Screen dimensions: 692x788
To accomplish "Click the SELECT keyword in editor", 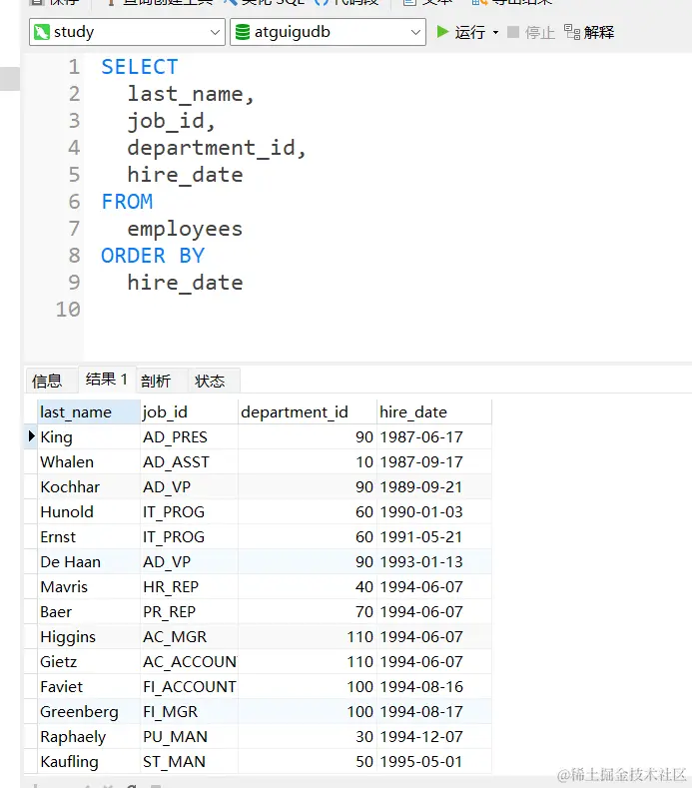I will point(140,67).
